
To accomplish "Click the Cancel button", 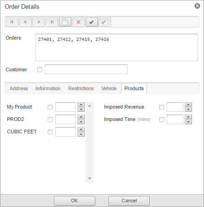I will coord(129,201).
